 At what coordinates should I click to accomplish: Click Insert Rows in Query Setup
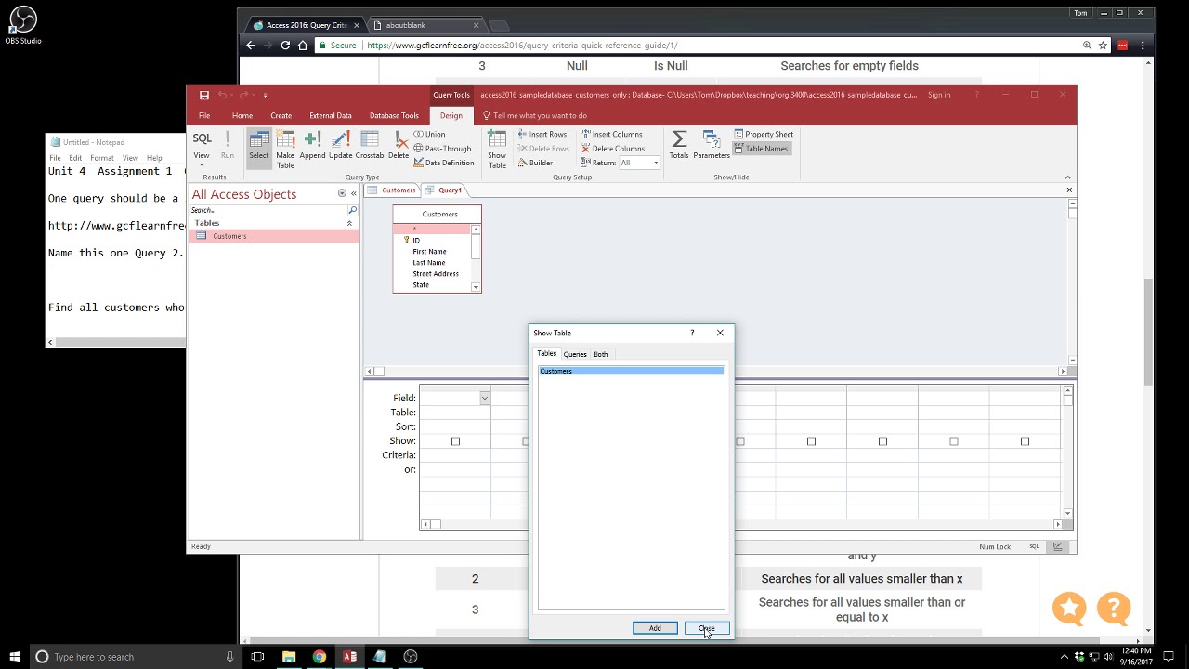tap(541, 135)
